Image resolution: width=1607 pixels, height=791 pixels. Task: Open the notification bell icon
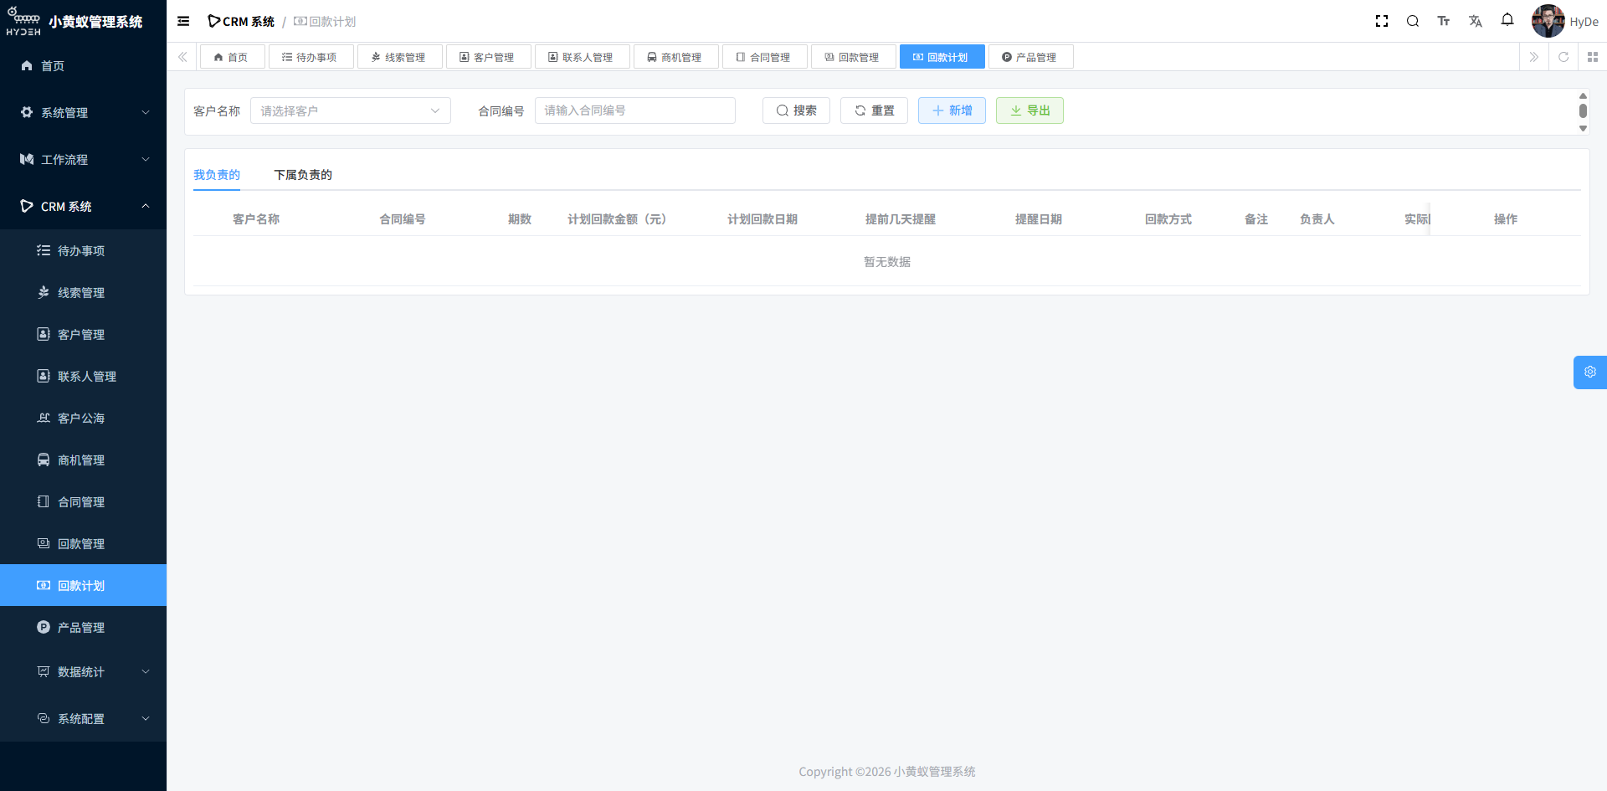(x=1507, y=20)
